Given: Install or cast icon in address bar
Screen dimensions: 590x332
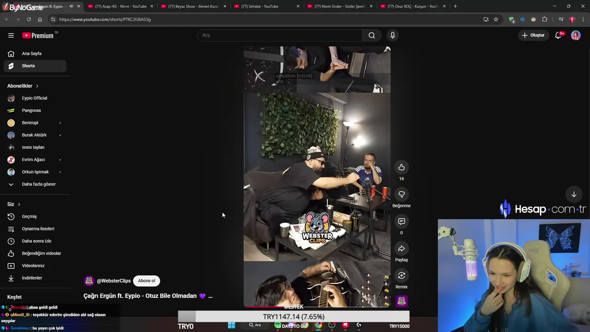Looking at the screenshot, I should [x=486, y=19].
